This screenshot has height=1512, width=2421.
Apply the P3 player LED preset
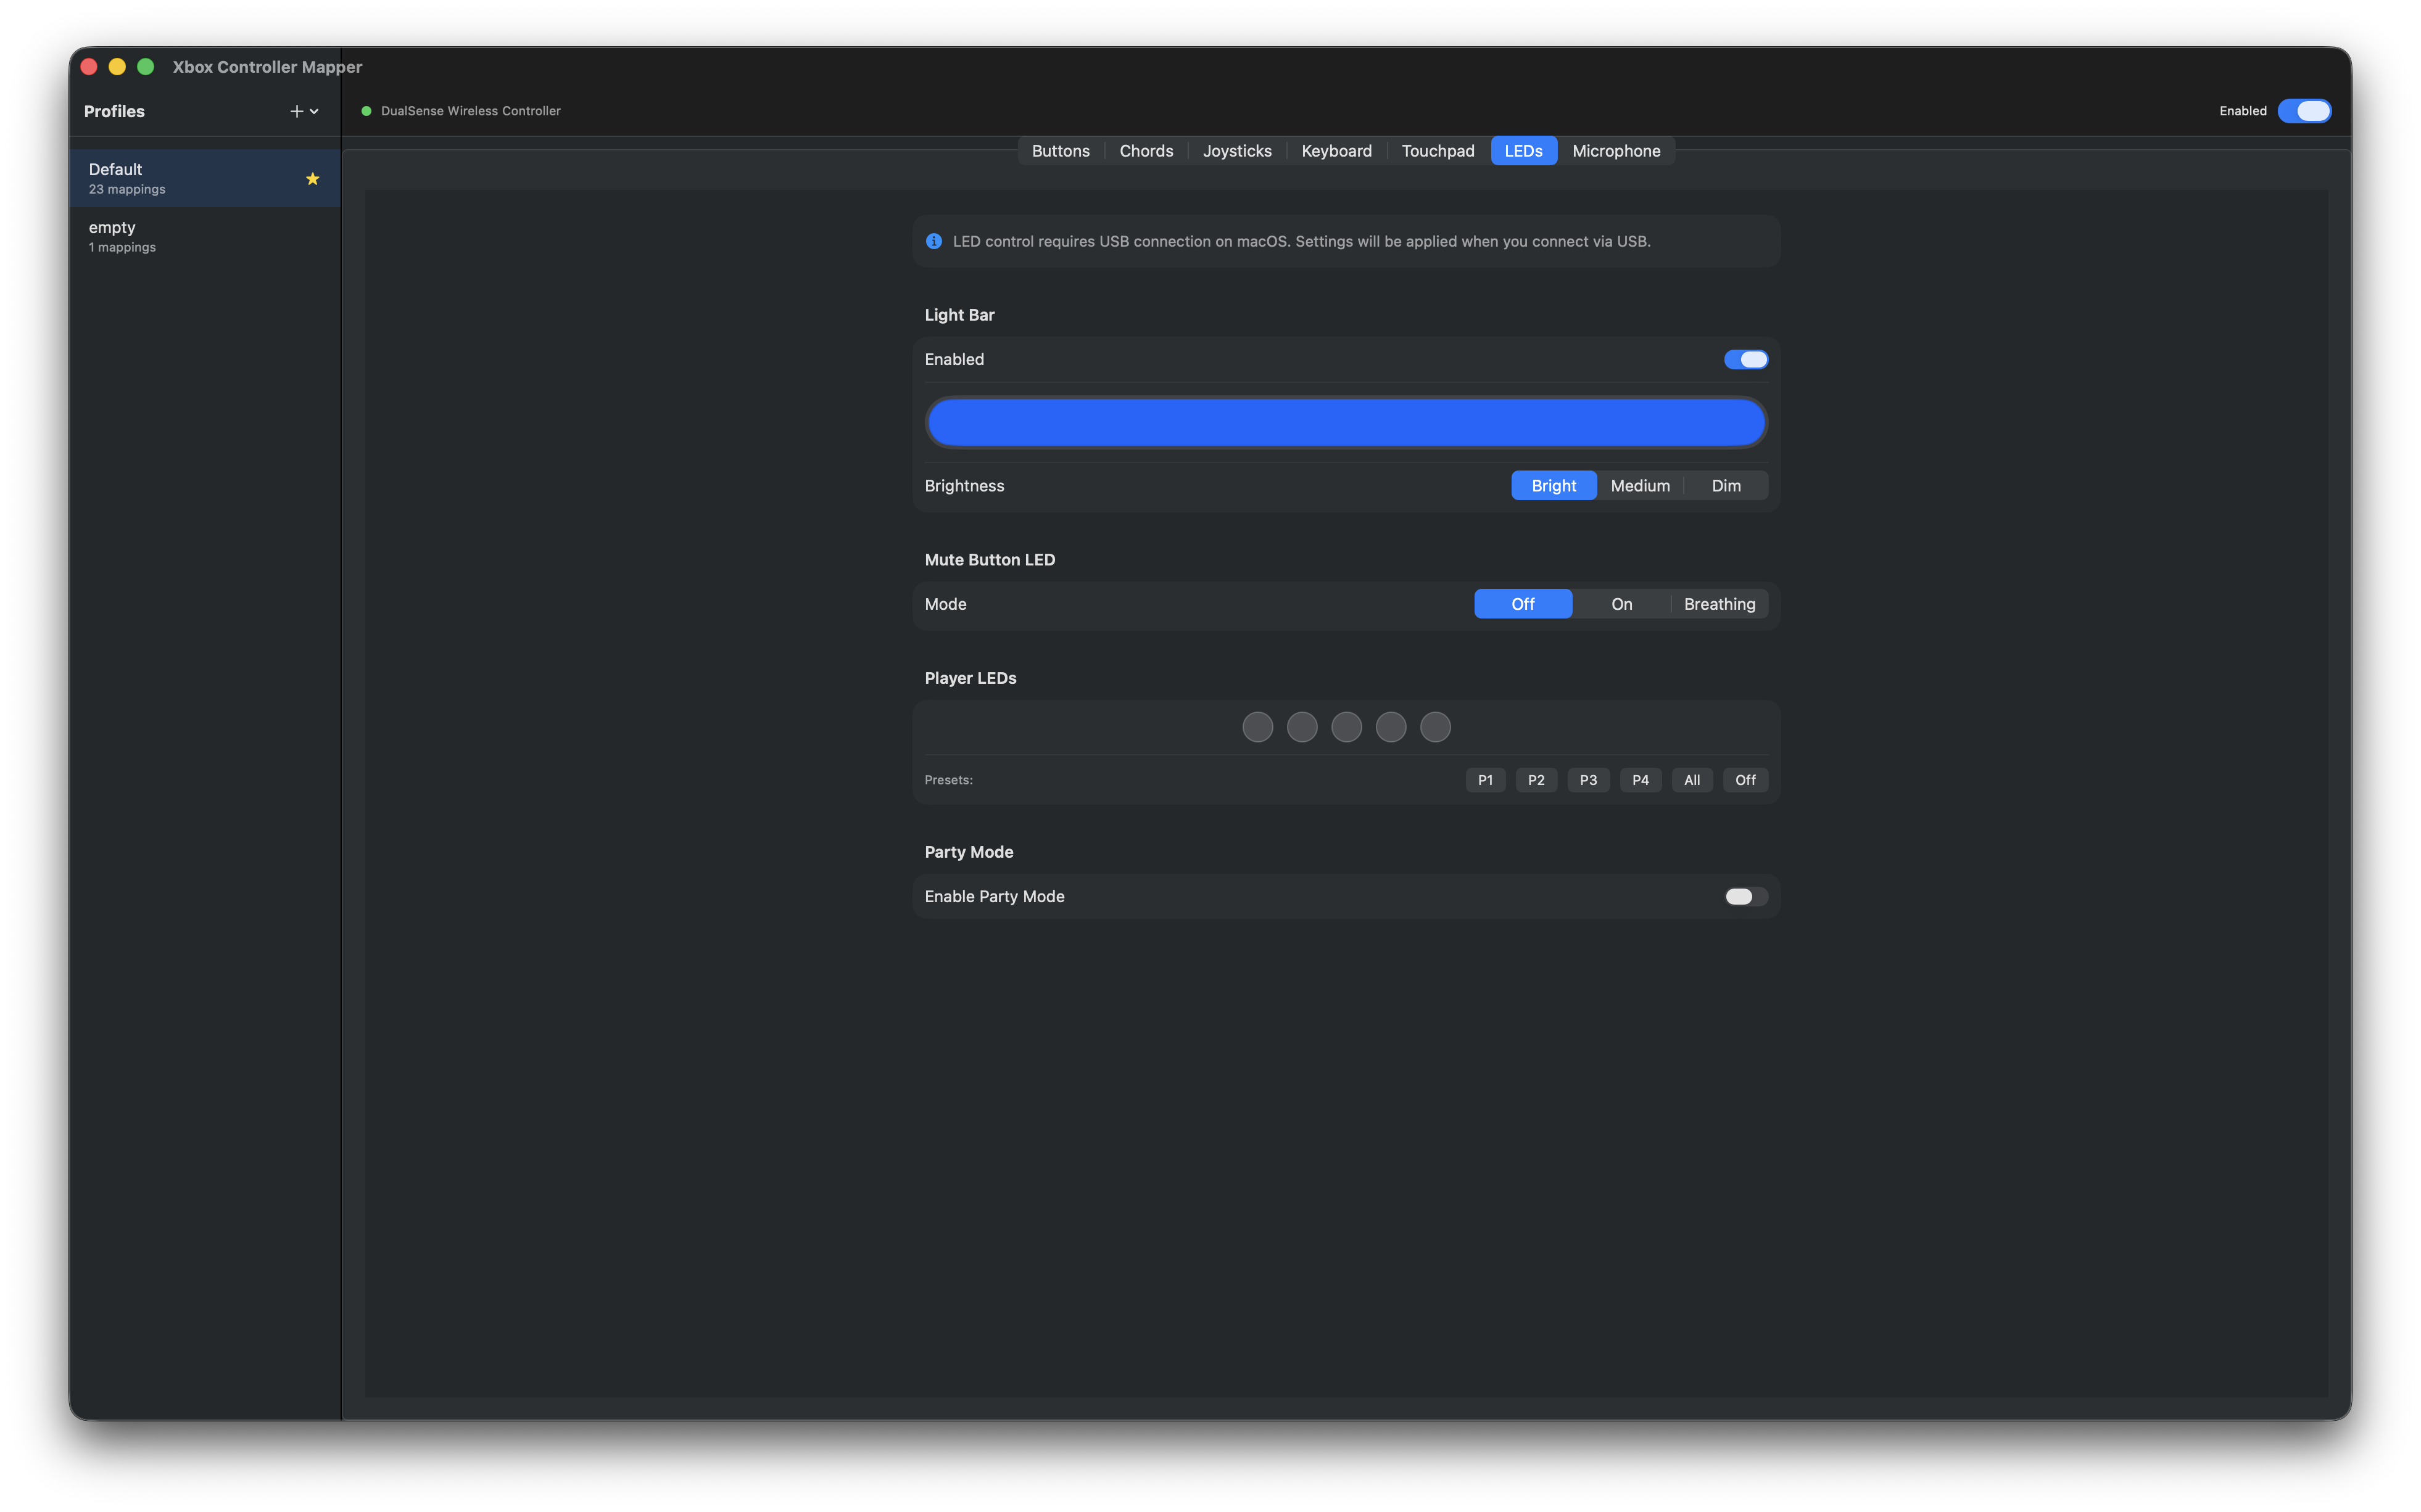tap(1587, 779)
